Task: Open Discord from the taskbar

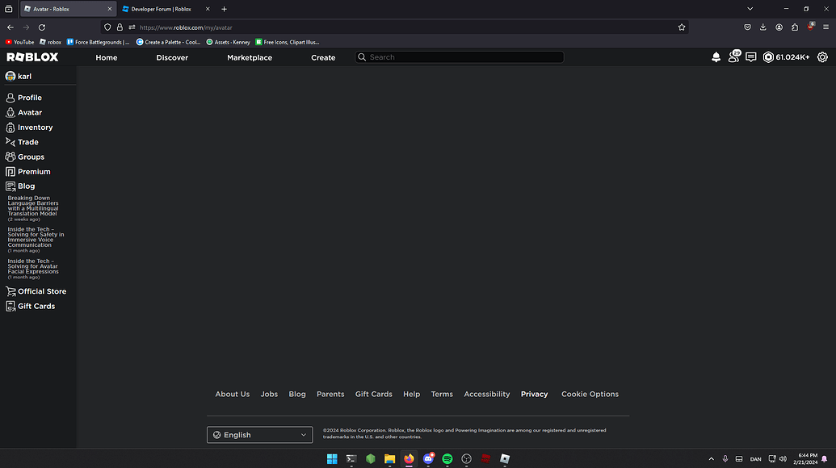Action: [x=428, y=459]
